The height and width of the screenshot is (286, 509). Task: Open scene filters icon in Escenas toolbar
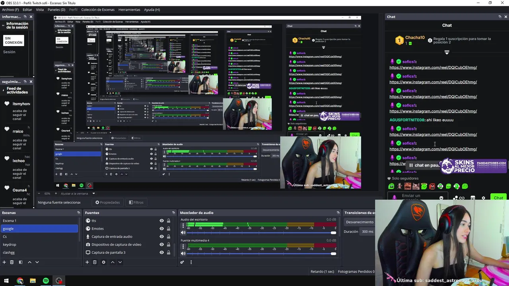click(20, 262)
